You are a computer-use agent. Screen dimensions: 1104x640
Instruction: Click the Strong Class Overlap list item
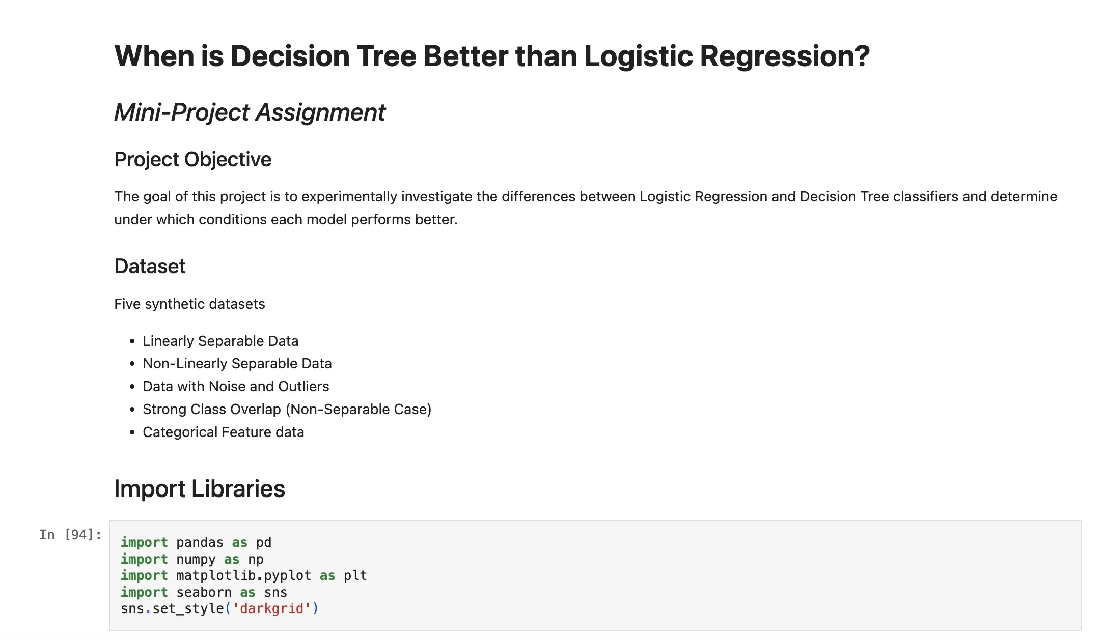tap(287, 409)
